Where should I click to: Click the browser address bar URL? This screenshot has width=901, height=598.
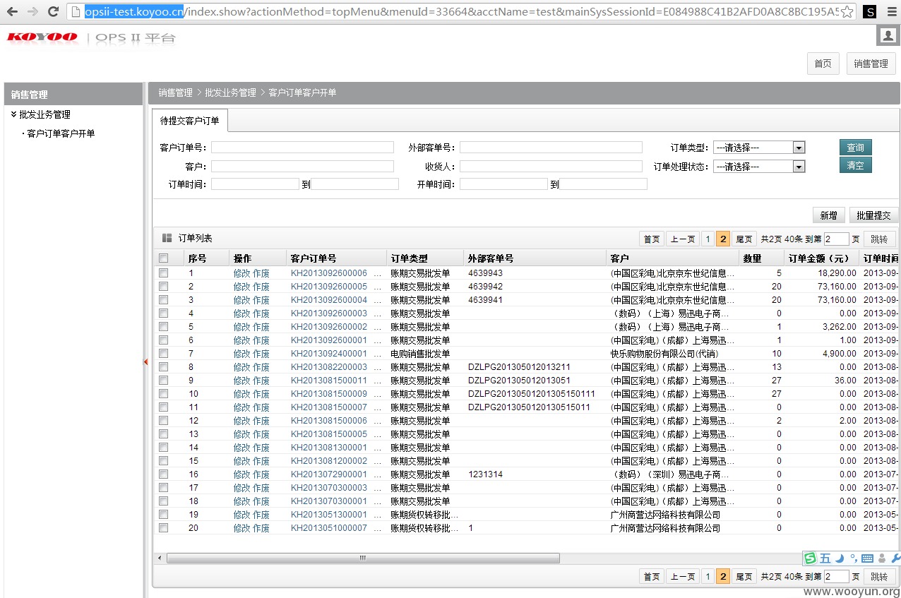click(463, 12)
